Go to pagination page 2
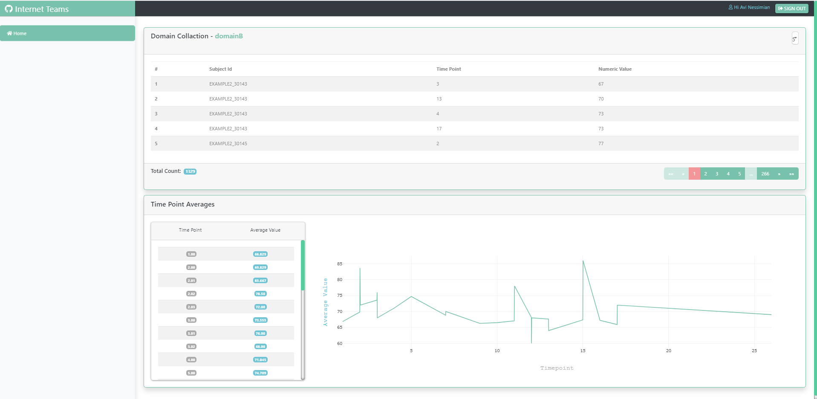The width and height of the screenshot is (817, 399). click(x=705, y=174)
